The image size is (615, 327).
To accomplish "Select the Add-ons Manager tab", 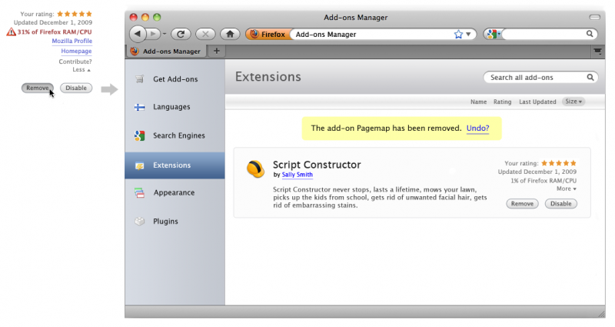I will coord(166,51).
